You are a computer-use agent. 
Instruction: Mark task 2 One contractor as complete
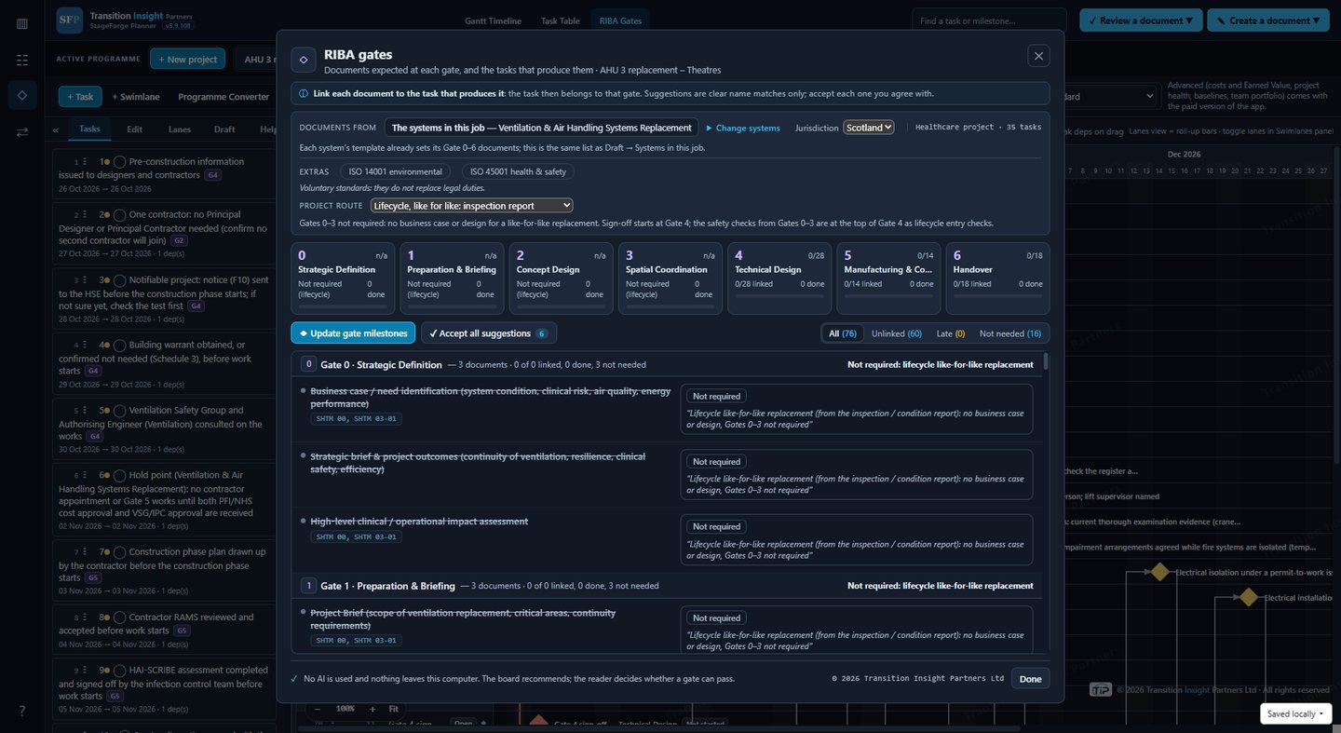point(120,215)
